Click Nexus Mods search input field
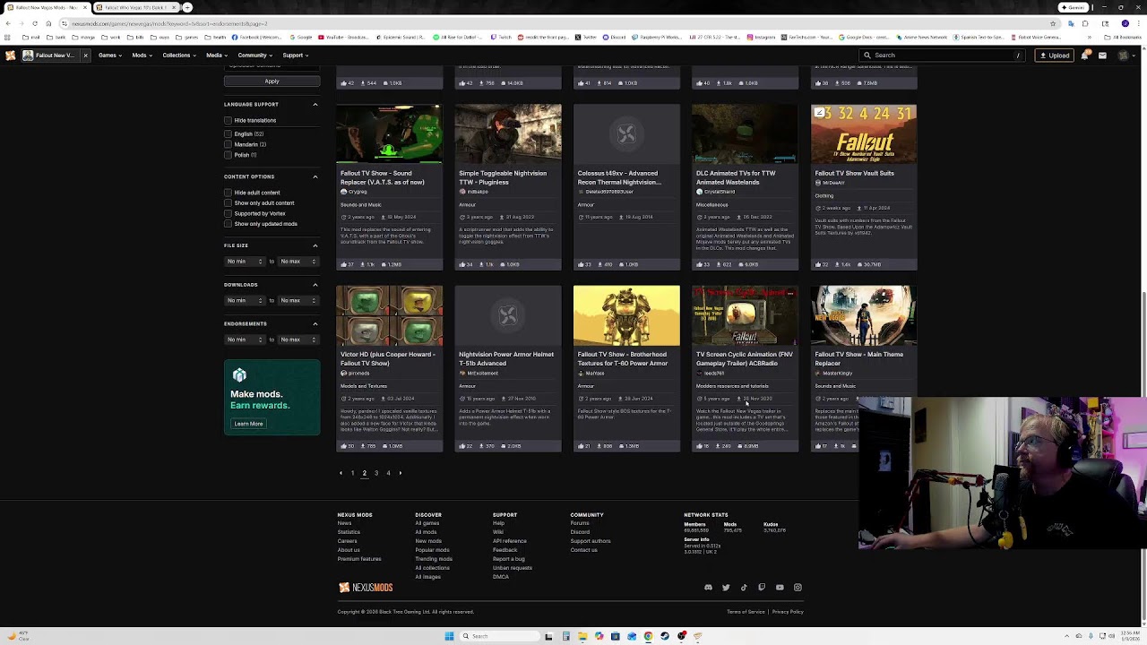1147x645 pixels. (x=941, y=56)
